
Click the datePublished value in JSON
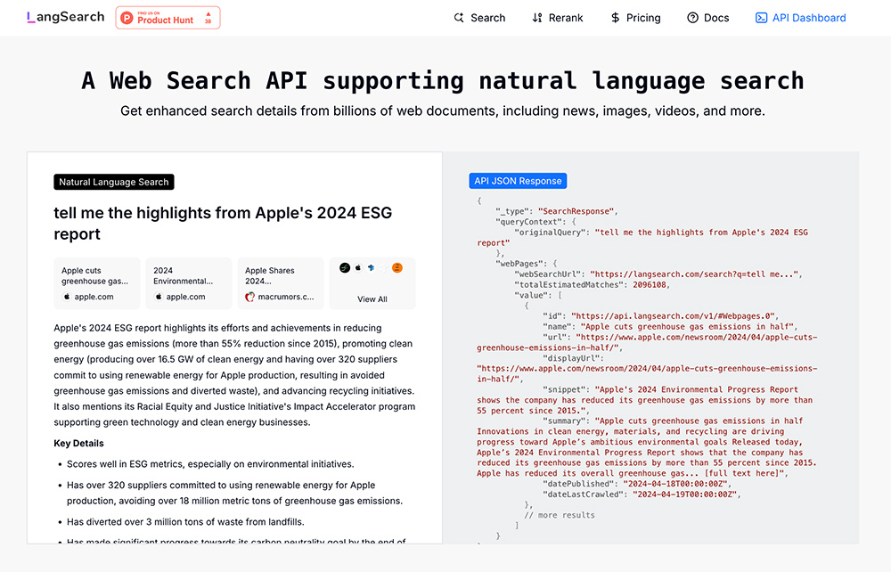pyautogui.click(x=675, y=484)
